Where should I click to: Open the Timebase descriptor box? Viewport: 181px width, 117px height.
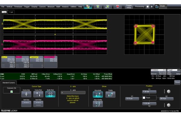click(159, 72)
